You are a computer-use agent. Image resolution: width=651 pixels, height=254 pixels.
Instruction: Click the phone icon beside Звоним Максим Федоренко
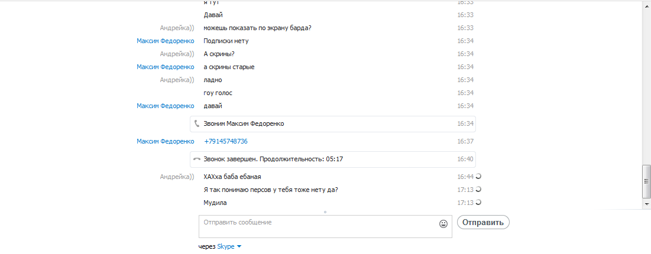pos(197,123)
